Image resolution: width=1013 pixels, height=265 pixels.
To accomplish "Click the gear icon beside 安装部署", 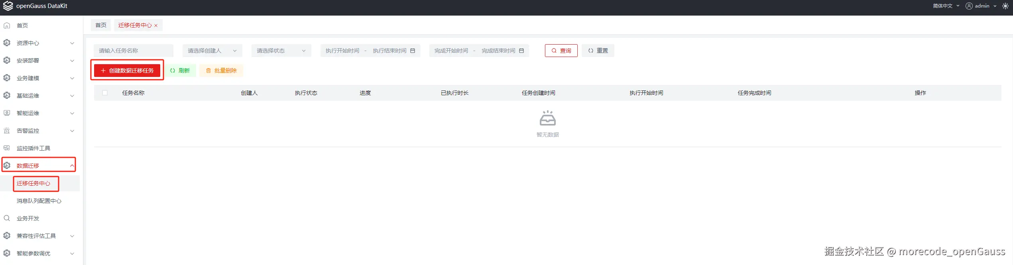I will tap(7, 60).
